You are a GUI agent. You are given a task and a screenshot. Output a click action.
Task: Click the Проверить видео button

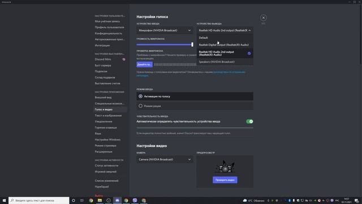click(x=225, y=180)
